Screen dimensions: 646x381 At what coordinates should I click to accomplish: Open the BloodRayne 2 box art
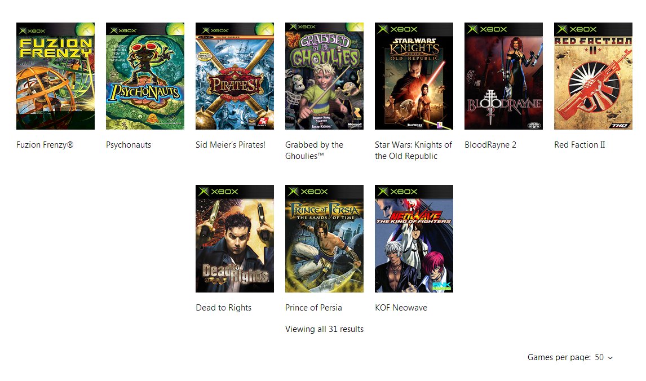click(503, 76)
